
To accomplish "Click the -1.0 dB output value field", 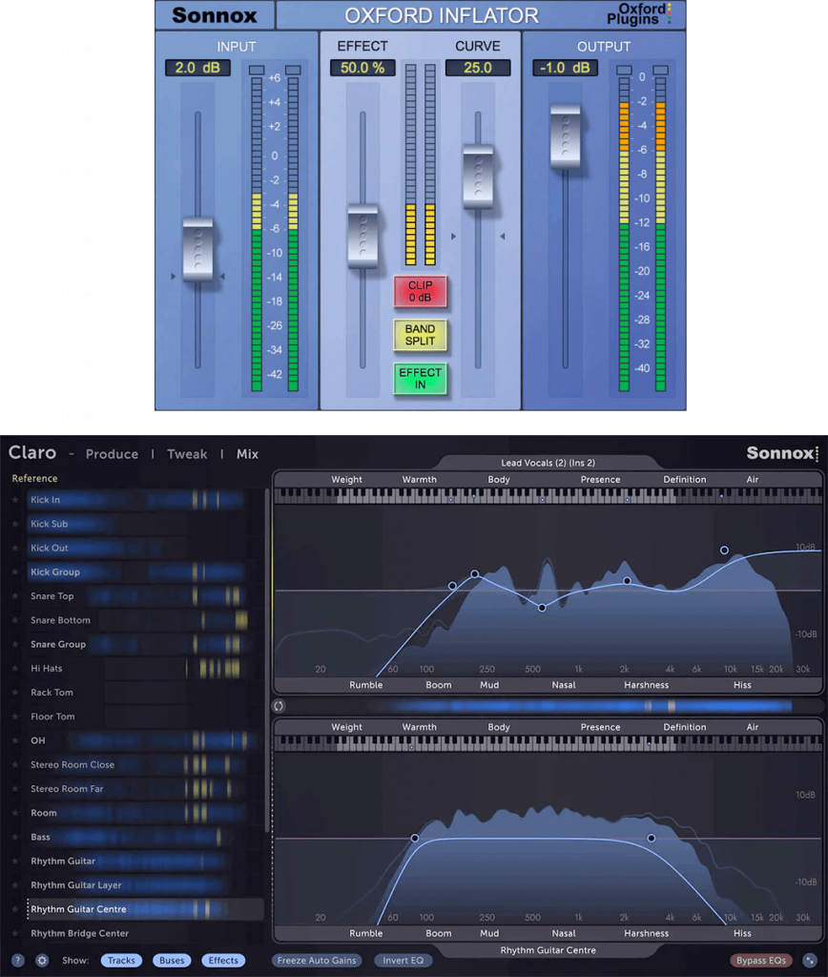I will coord(565,68).
